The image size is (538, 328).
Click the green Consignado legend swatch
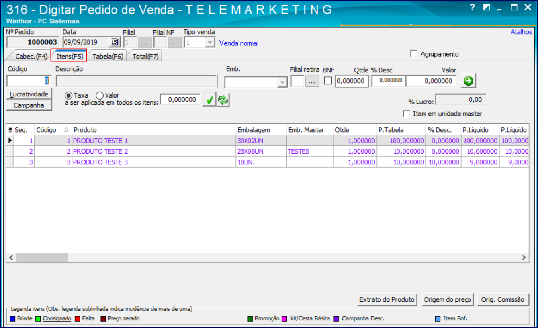coord(38,319)
